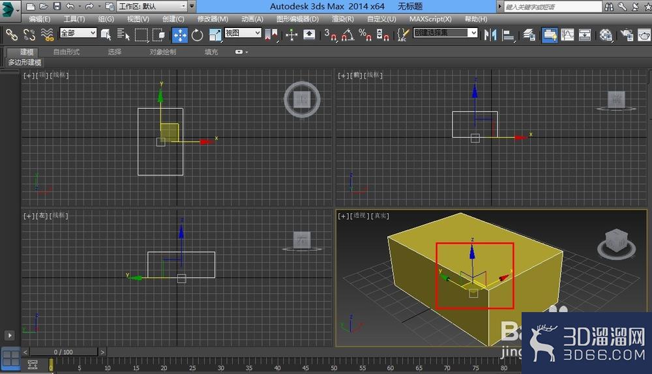Toggle the Window/Crossing selection icon
This screenshot has width=652, height=374.
158,35
